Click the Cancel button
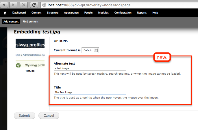This screenshot has width=198, height=130. click(49, 116)
